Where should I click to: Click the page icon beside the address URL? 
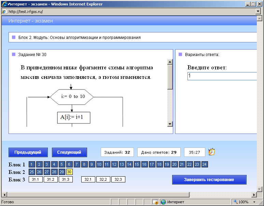4,12
